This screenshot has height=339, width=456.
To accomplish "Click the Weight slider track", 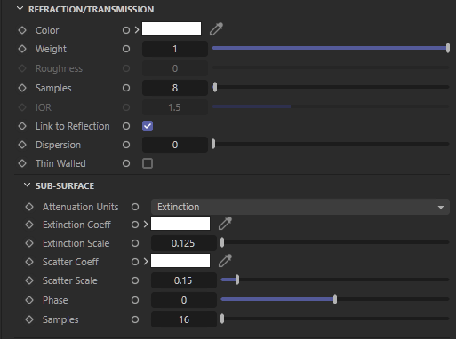I will click(331, 48).
